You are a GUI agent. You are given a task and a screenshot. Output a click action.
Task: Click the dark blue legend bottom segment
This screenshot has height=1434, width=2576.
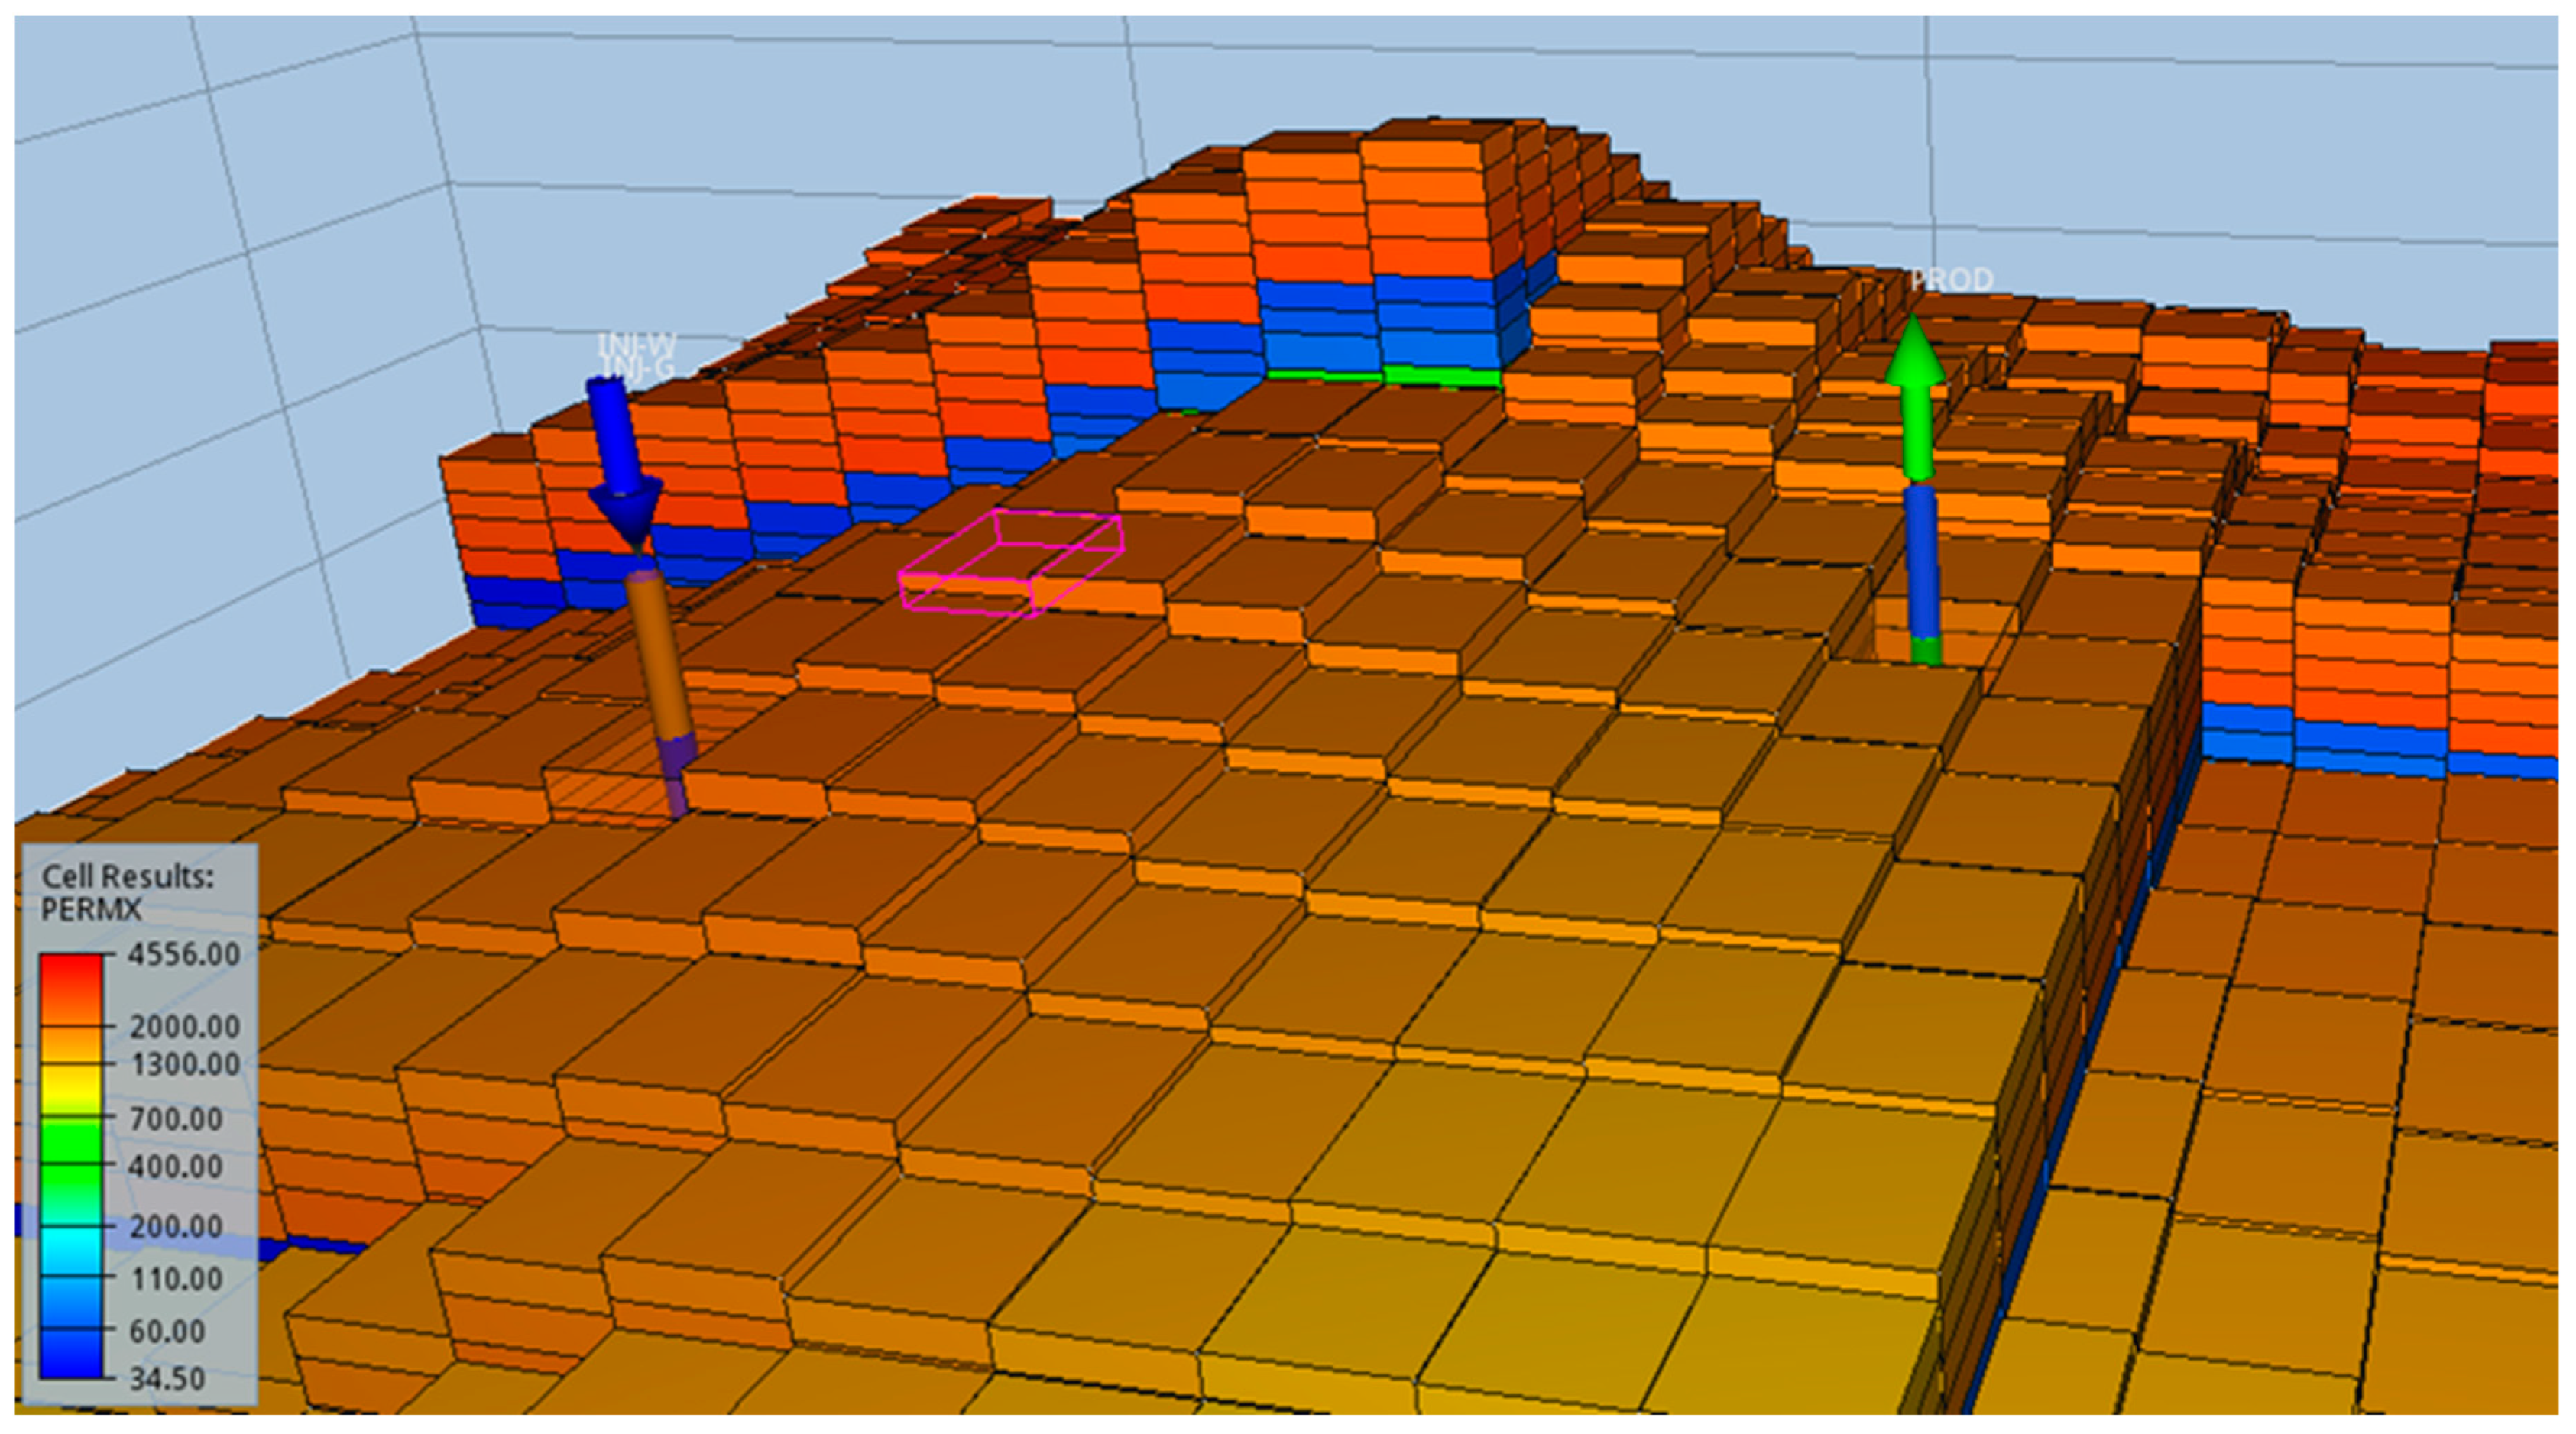tap(70, 1355)
